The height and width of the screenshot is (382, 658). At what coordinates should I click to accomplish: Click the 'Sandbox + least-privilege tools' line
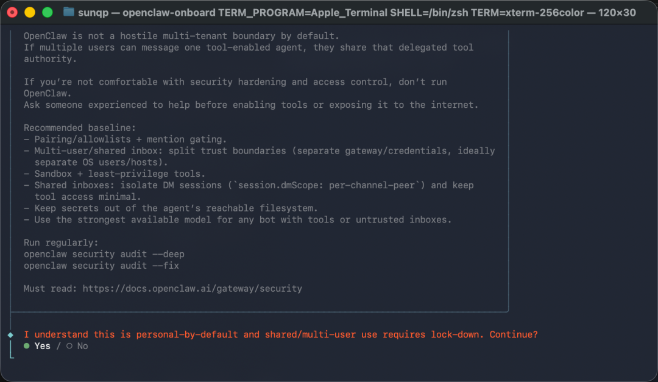point(114,174)
